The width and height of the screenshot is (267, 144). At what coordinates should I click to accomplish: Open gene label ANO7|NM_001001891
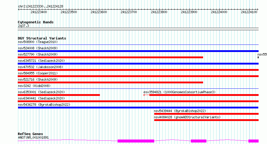pos(33,137)
